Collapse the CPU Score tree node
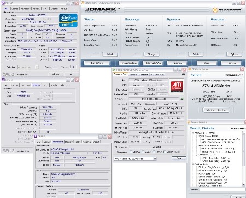246x198 pixels. [x=196, y=155]
